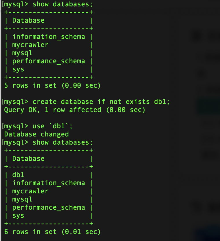This screenshot has height=241, width=220.
Task: Click the 'Database' header in second table
Action: [x=28, y=159]
